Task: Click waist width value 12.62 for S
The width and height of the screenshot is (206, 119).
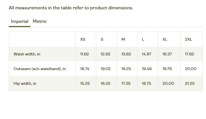Action: [x=106, y=54]
